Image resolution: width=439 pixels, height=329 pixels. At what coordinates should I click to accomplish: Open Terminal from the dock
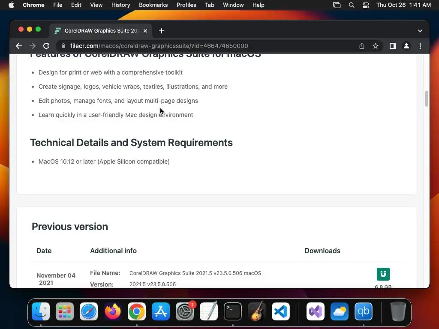[233, 311]
